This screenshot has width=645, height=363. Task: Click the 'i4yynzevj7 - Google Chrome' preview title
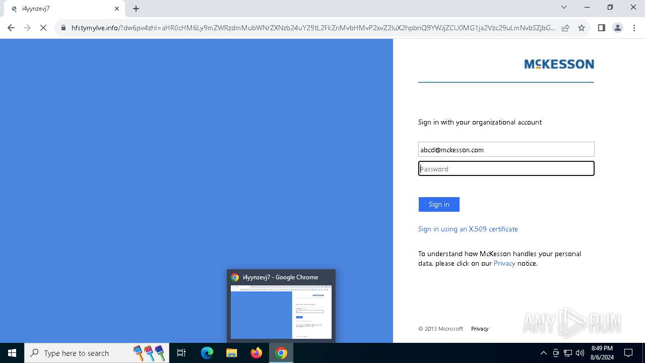(x=280, y=277)
